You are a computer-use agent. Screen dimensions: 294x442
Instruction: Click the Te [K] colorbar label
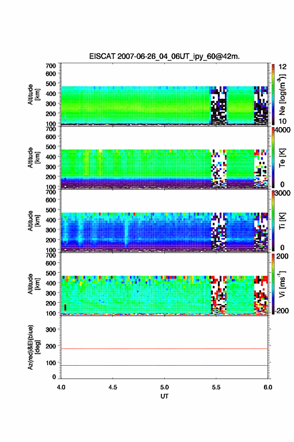click(282, 158)
